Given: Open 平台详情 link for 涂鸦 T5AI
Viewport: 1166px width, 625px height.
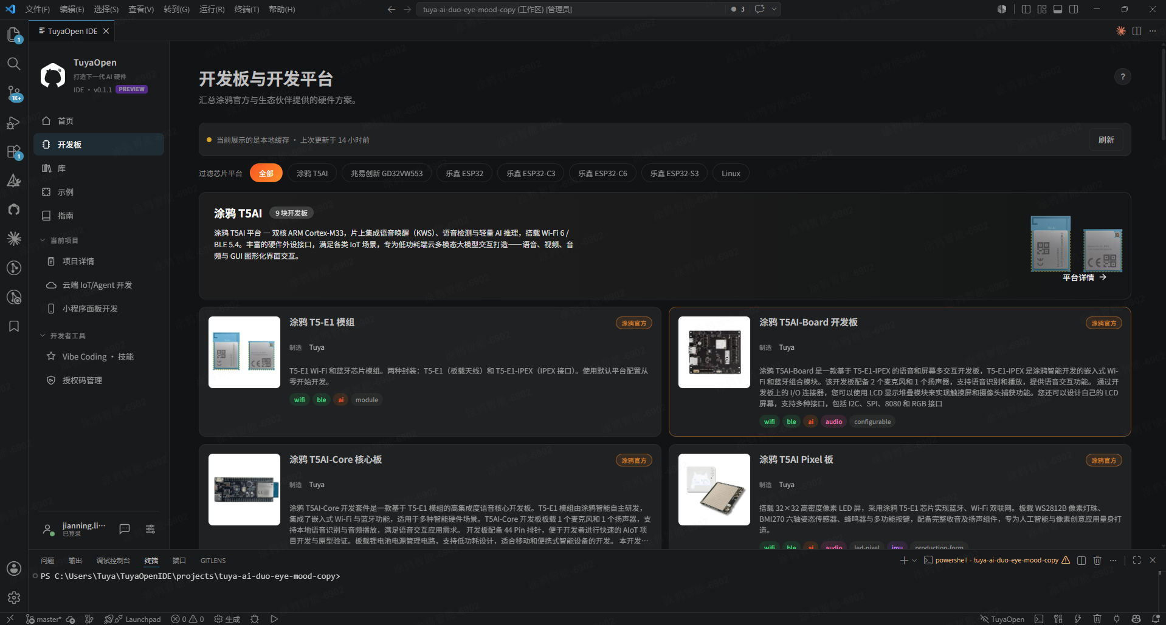Looking at the screenshot, I should click(x=1085, y=278).
